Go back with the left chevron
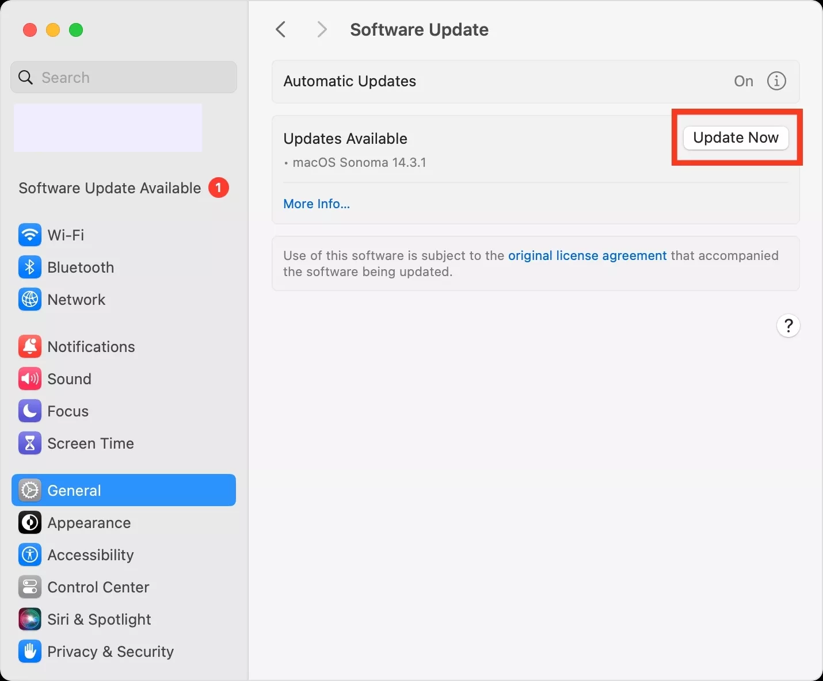 (x=281, y=29)
